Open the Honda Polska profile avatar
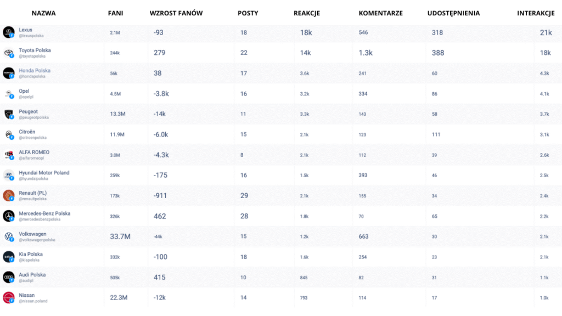Screen dimensions: 562x316 point(9,73)
